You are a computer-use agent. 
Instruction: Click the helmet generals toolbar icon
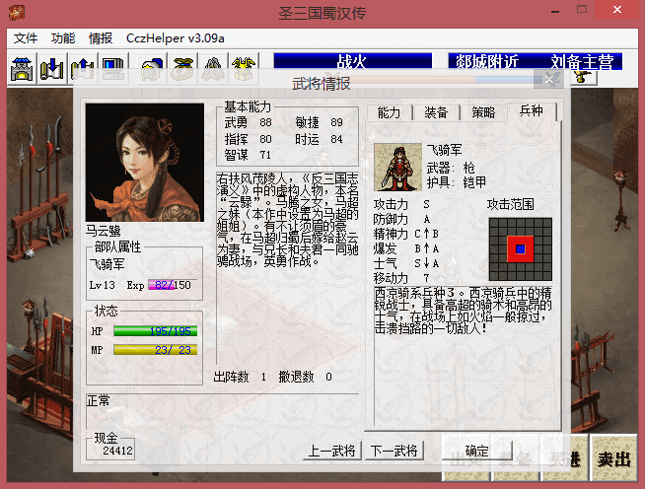click(x=152, y=68)
